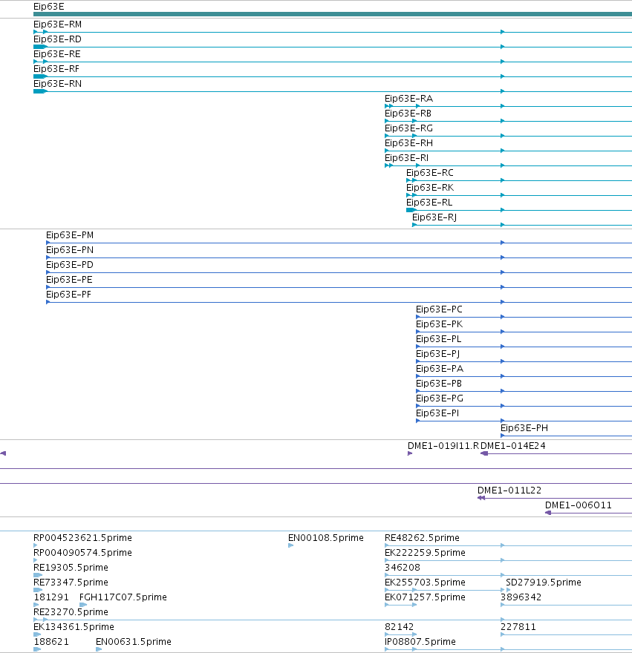Select transcript Eip63E-RG label
The width and height of the screenshot is (632, 653).
tap(409, 128)
